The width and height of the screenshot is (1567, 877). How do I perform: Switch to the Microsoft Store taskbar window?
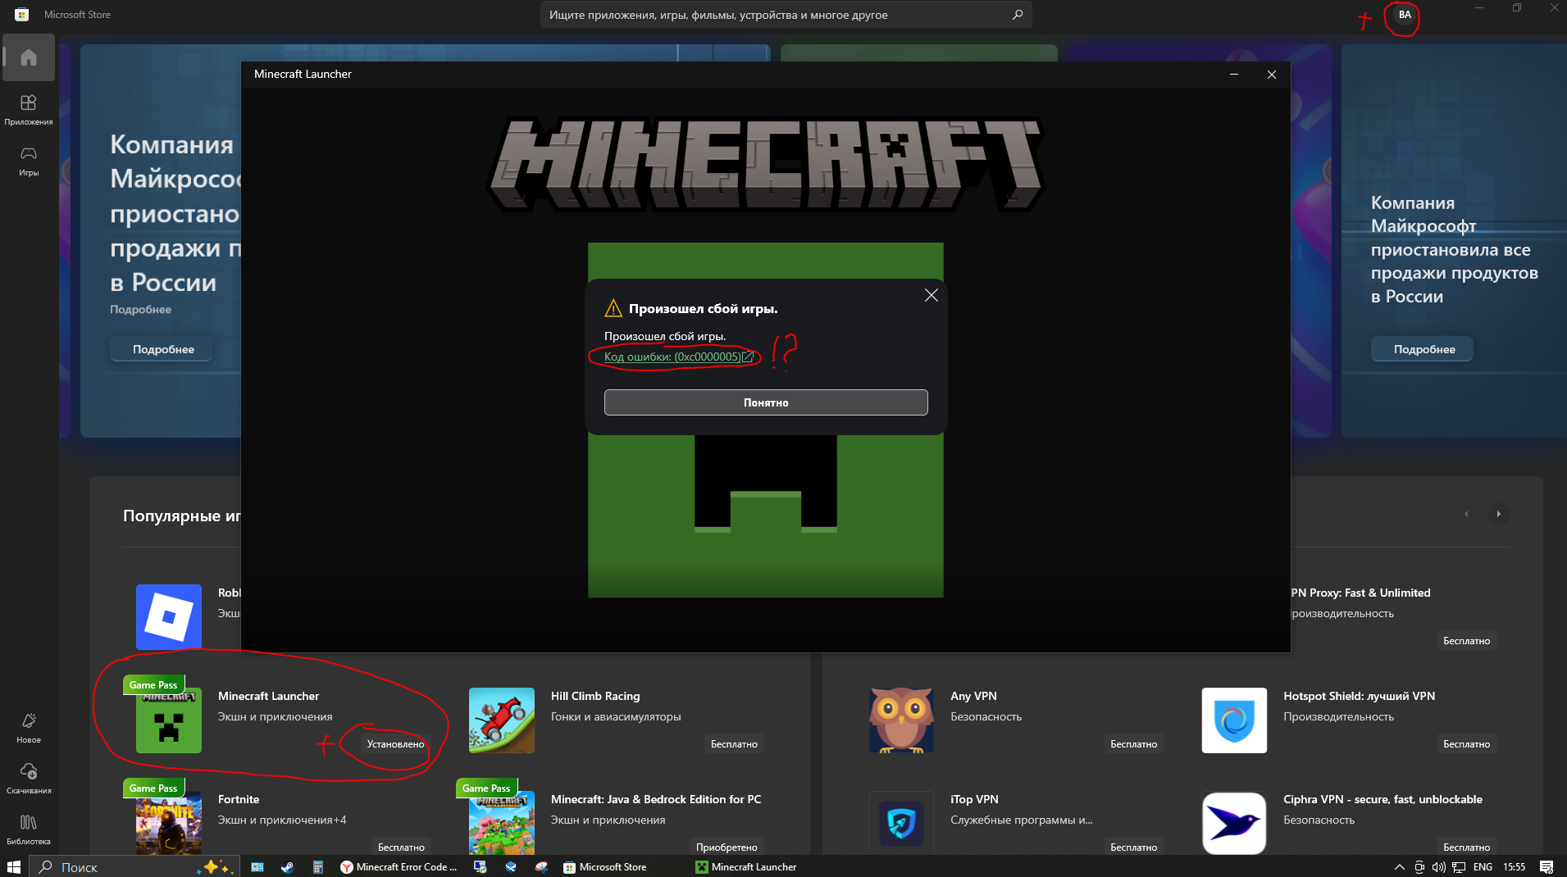tap(604, 867)
